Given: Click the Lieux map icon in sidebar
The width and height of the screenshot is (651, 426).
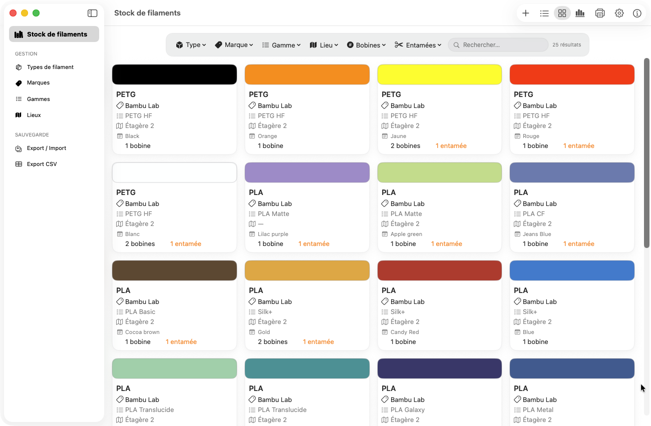Looking at the screenshot, I should (x=19, y=115).
